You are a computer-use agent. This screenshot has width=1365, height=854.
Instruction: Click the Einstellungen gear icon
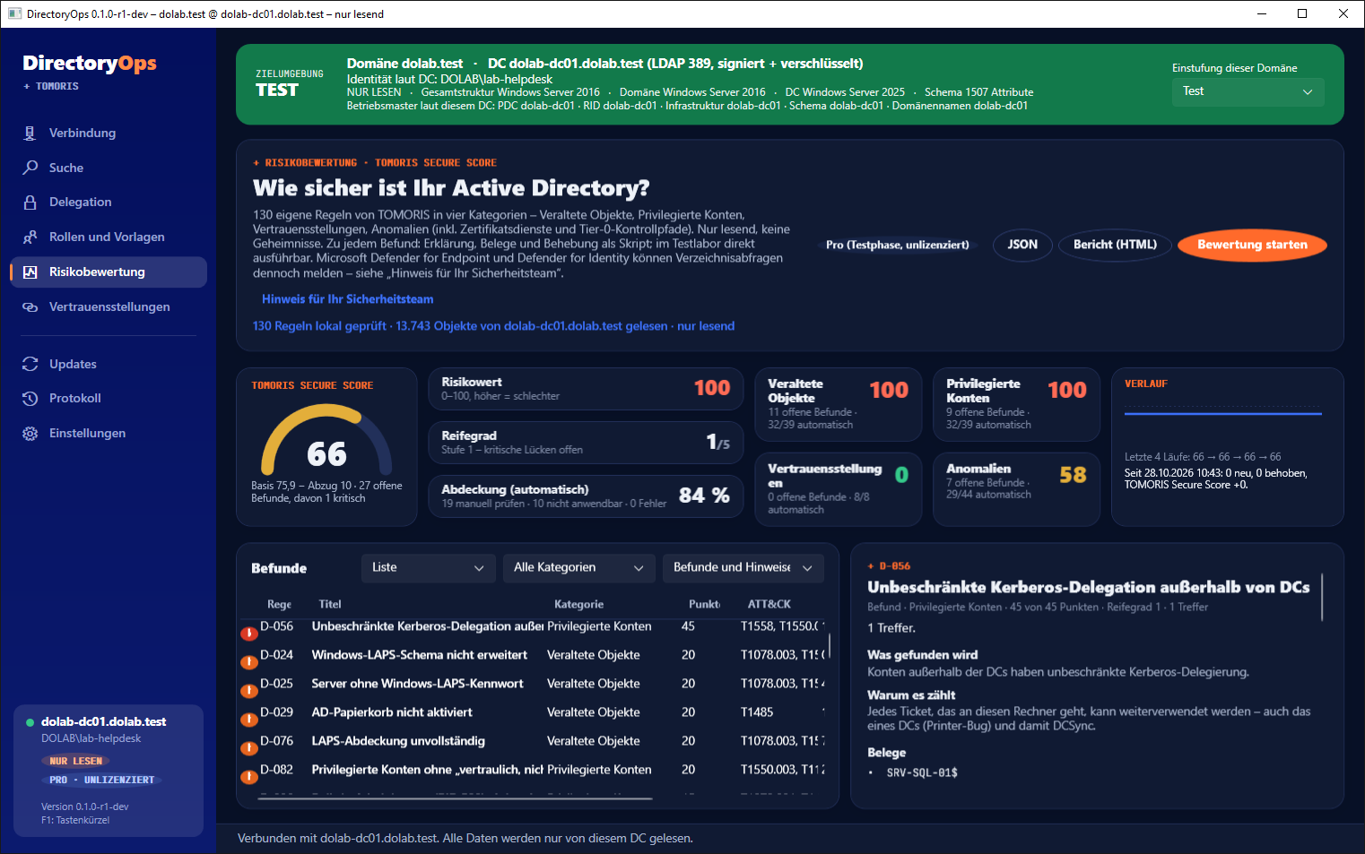pyautogui.click(x=30, y=434)
